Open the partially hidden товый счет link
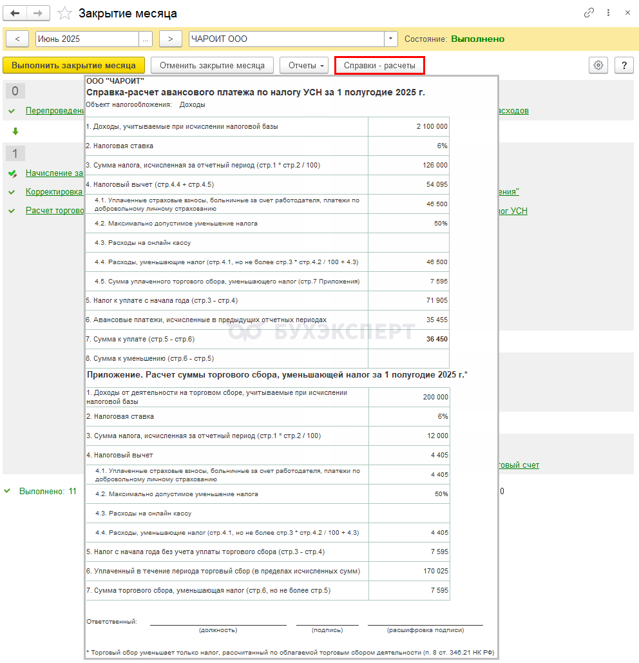This screenshot has height=663, width=639. click(519, 465)
